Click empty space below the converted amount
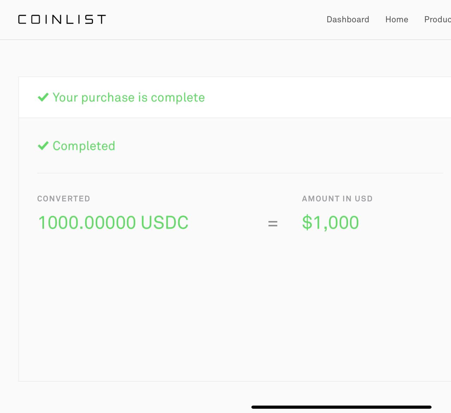 pyautogui.click(x=141, y=299)
